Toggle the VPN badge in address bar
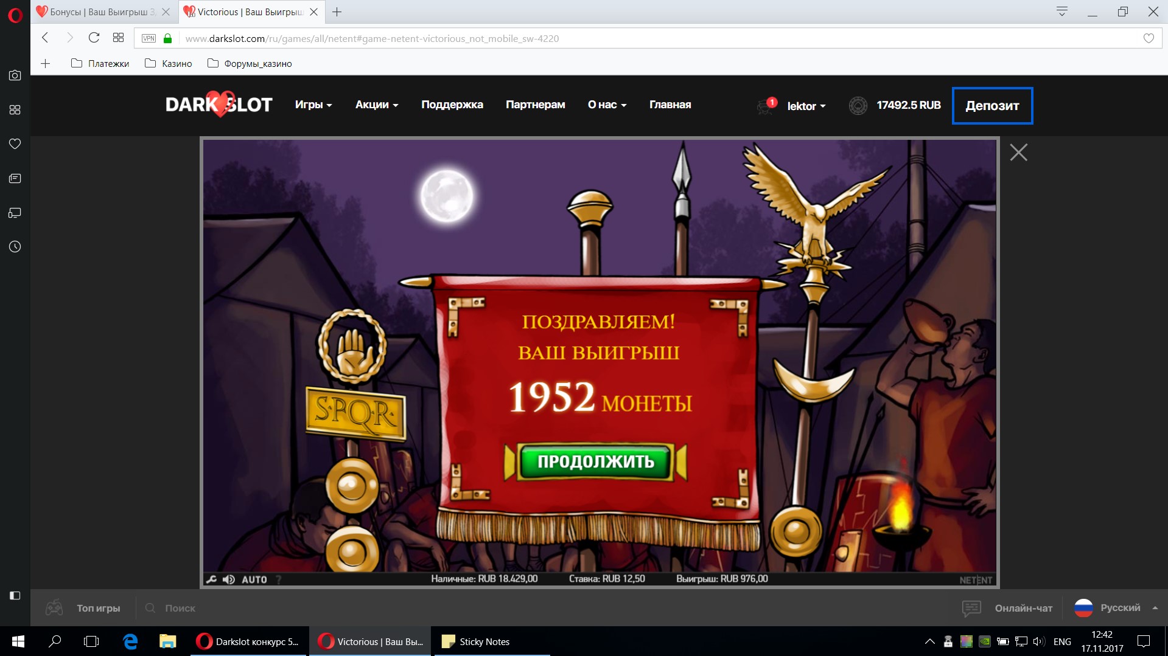1168x656 pixels. [x=149, y=38]
